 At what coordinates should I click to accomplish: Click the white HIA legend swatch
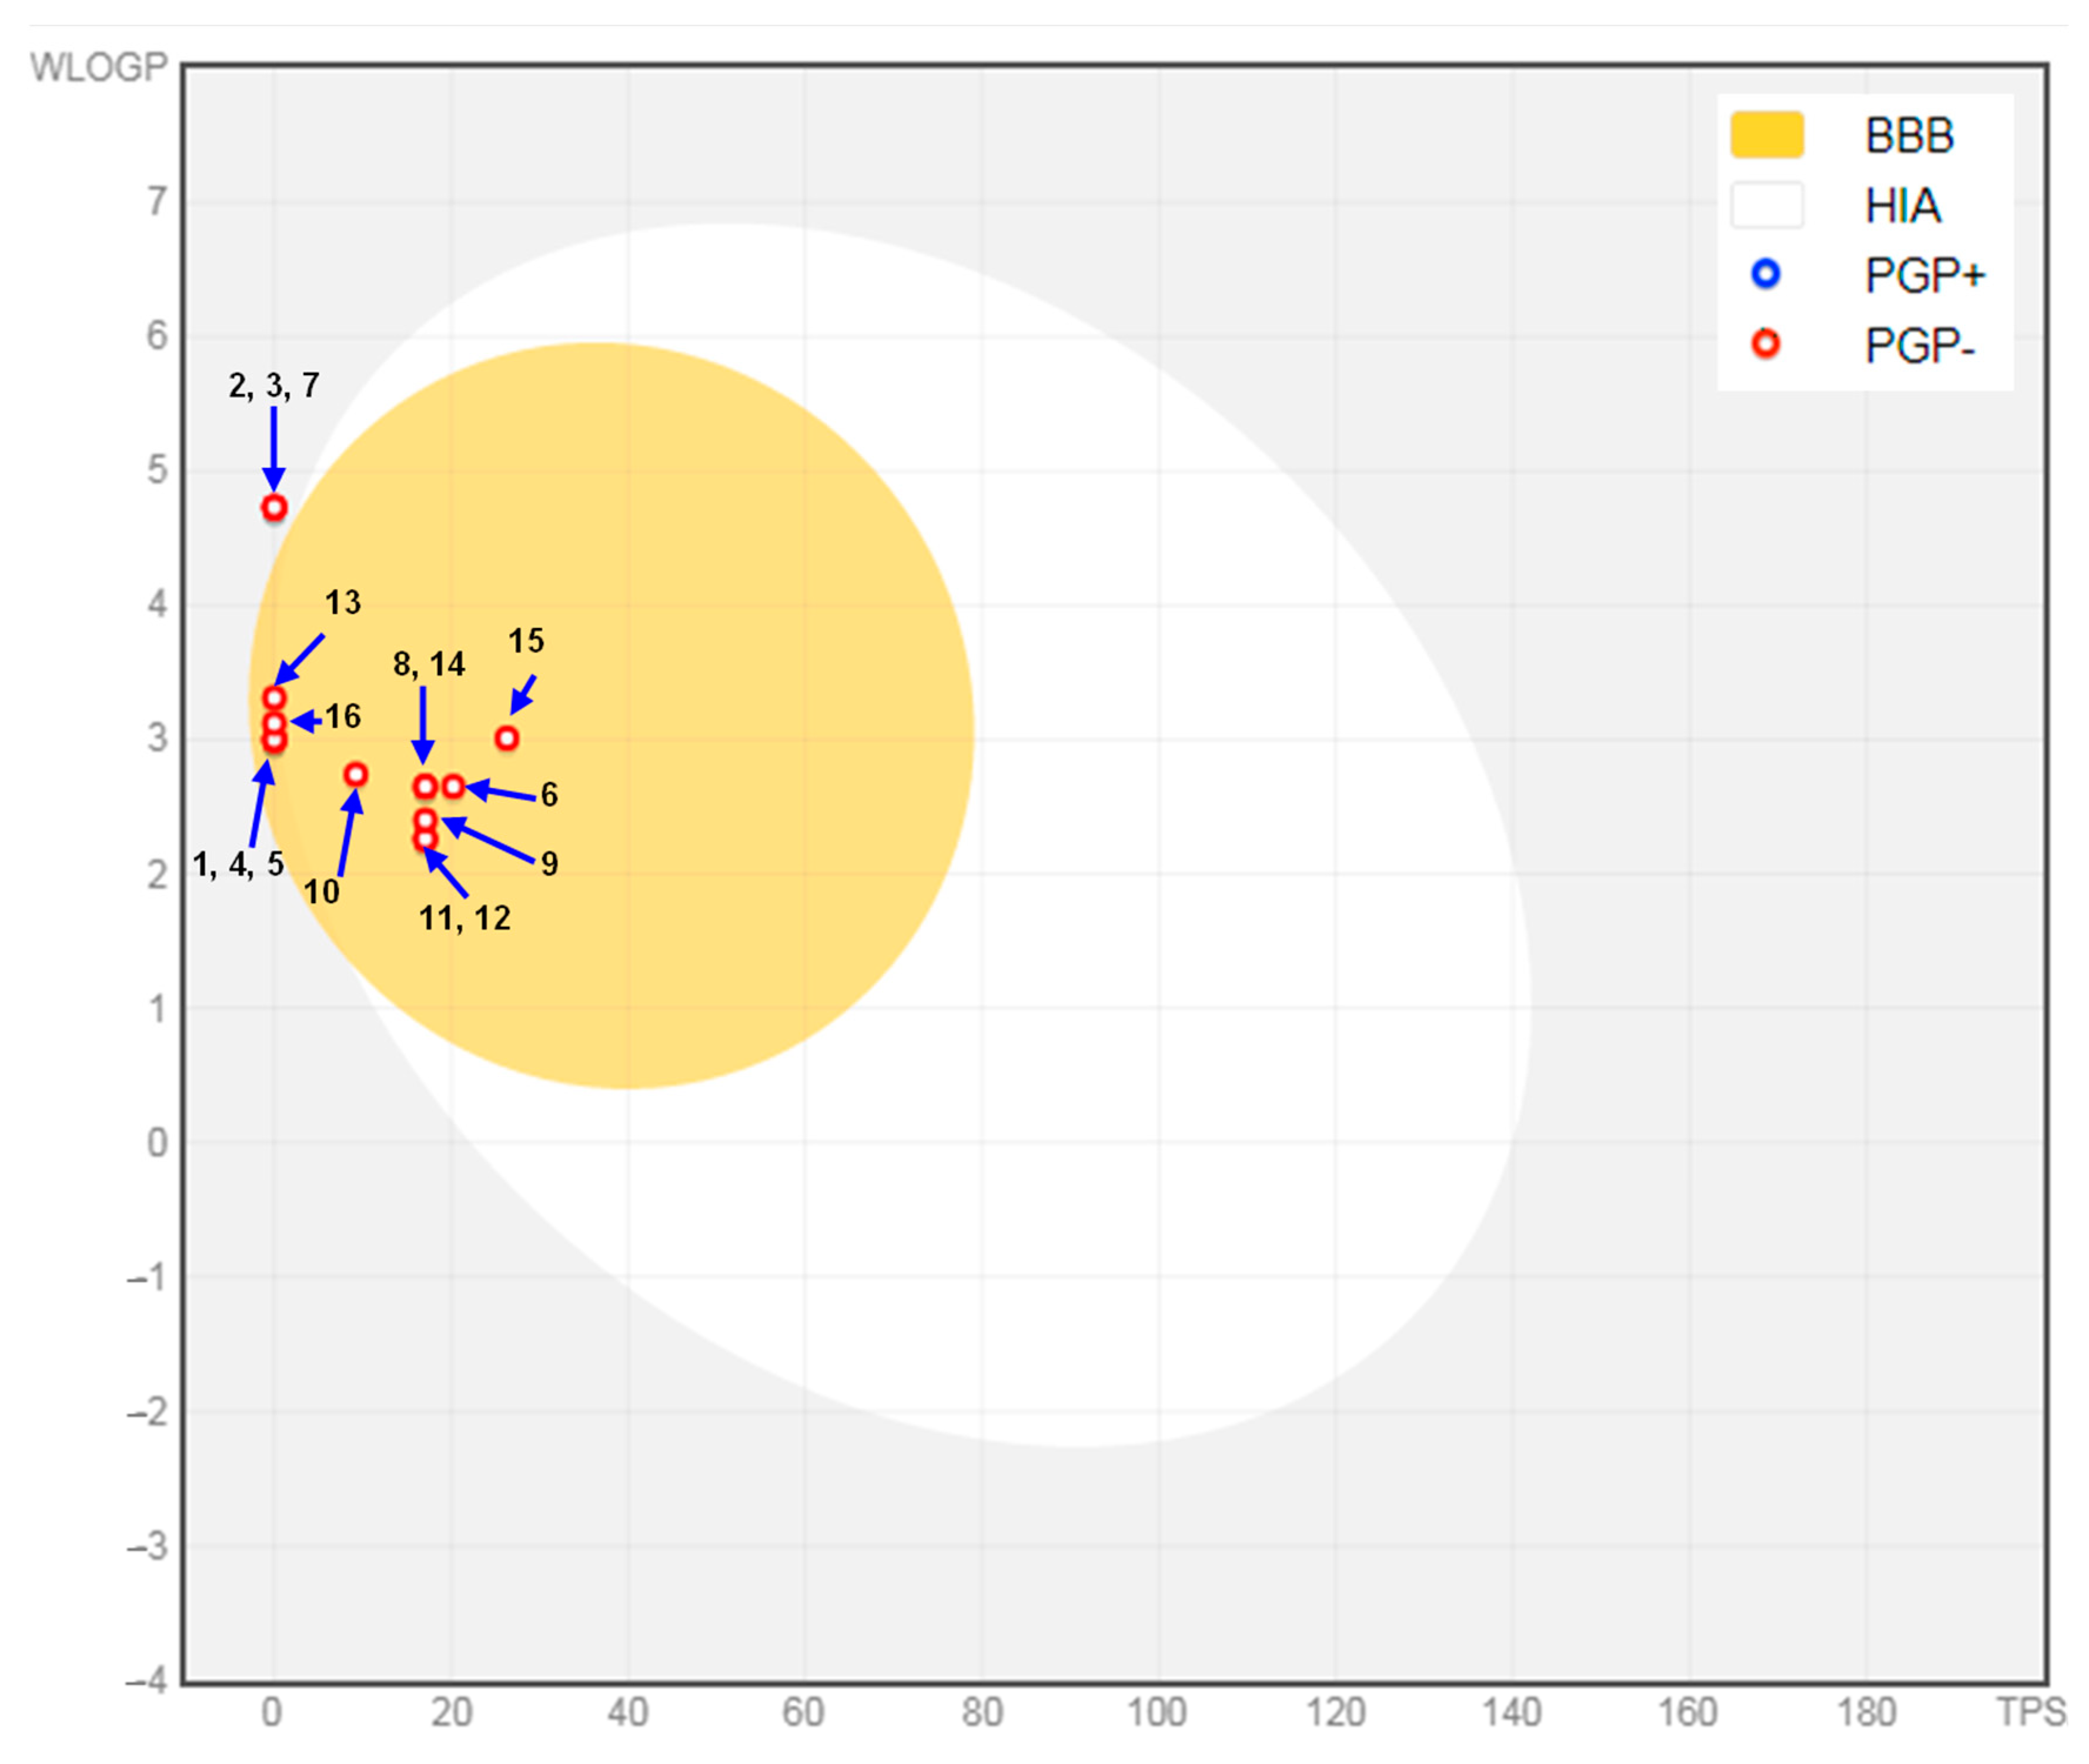1767,205
